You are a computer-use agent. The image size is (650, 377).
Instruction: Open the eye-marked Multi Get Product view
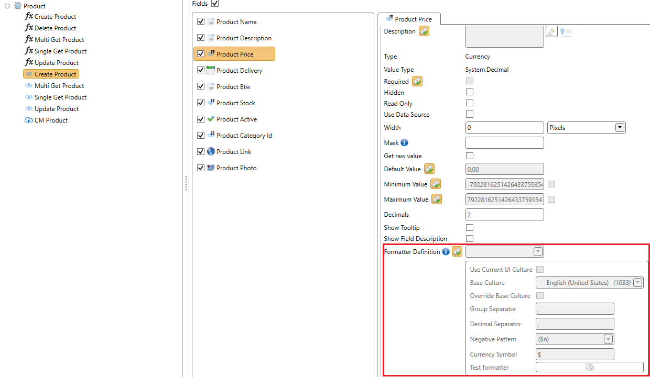(x=55, y=86)
